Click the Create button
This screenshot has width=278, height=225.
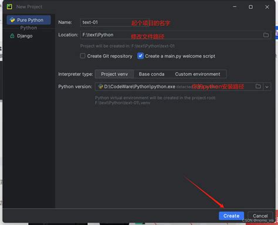pyautogui.click(x=231, y=216)
